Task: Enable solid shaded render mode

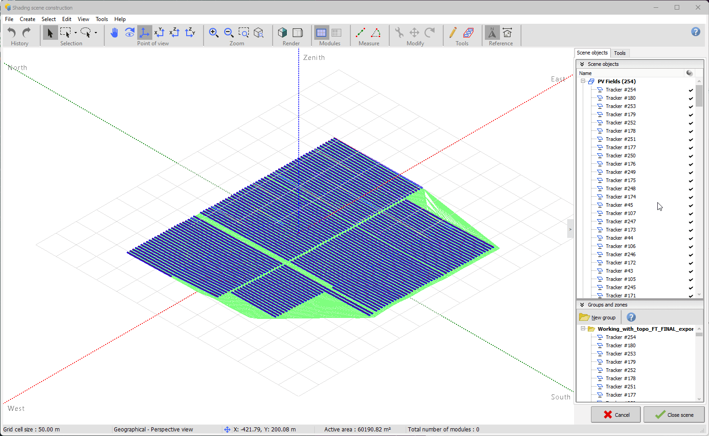Action: 283,32
